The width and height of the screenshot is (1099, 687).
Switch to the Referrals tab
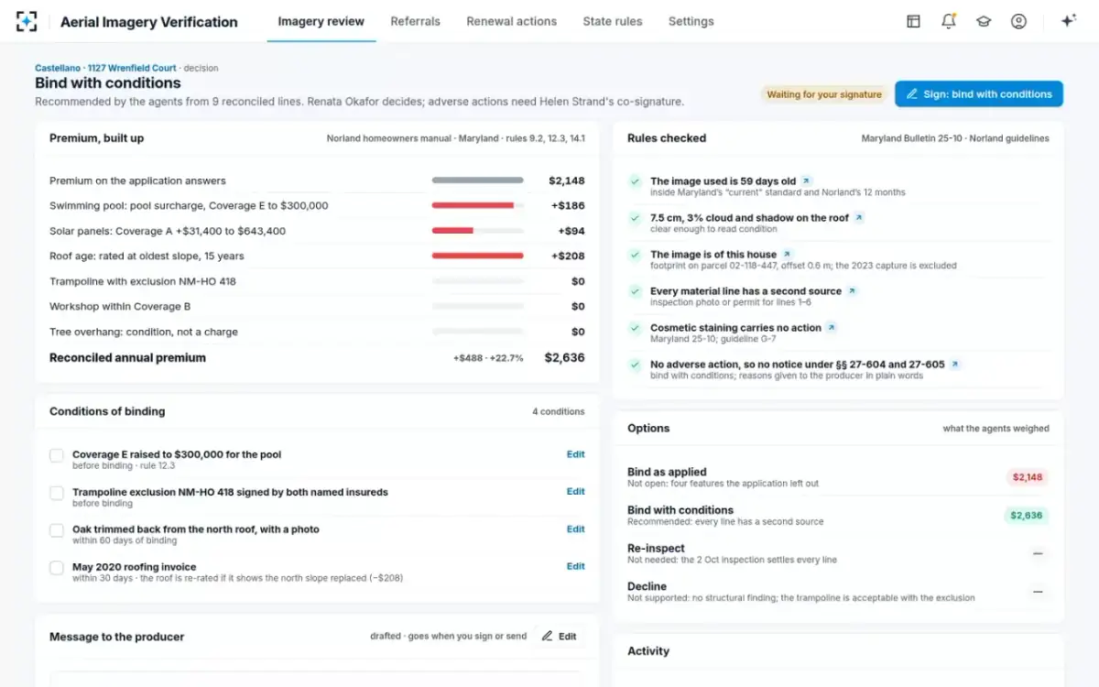415,21
